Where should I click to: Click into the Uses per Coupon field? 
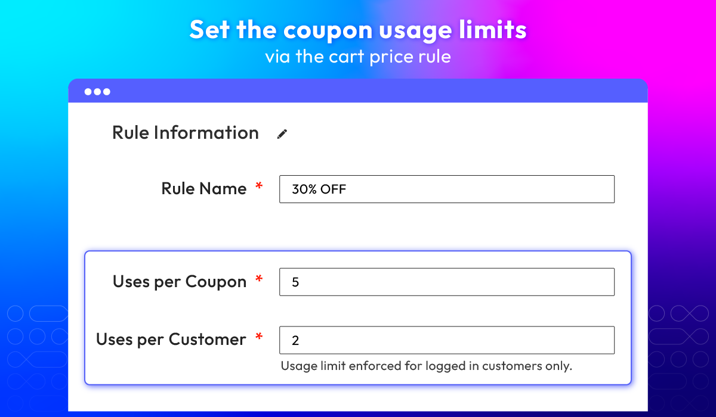pyautogui.click(x=446, y=282)
